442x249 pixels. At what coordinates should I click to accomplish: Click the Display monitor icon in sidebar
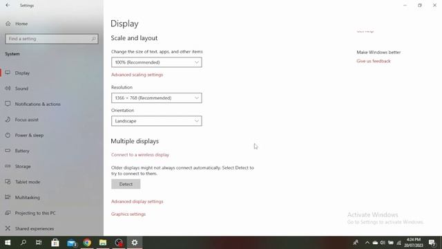[x=8, y=73]
